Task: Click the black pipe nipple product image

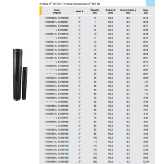Action: tap(20, 74)
